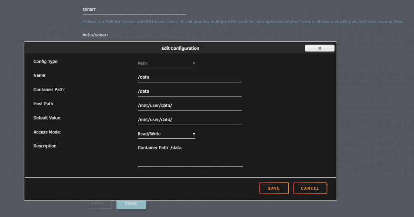Open the Config Type dropdown
The width and height of the screenshot is (414, 217).
coord(166,63)
